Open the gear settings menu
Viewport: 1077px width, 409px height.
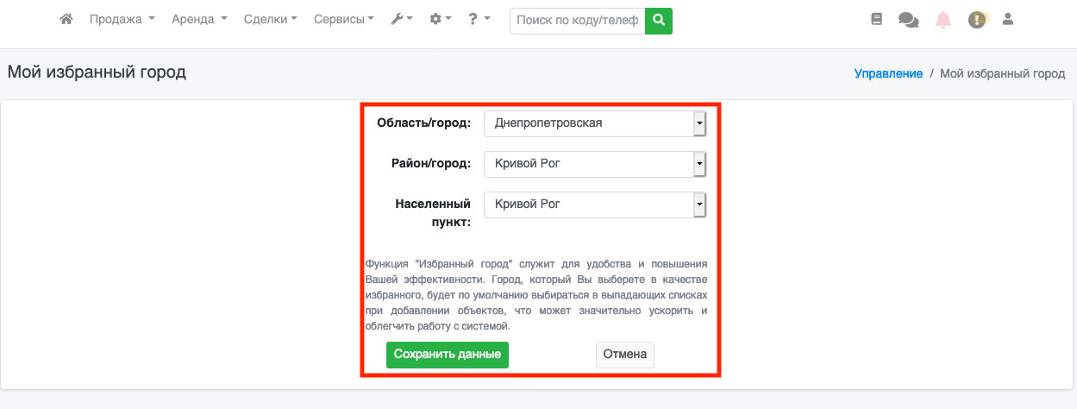(440, 19)
